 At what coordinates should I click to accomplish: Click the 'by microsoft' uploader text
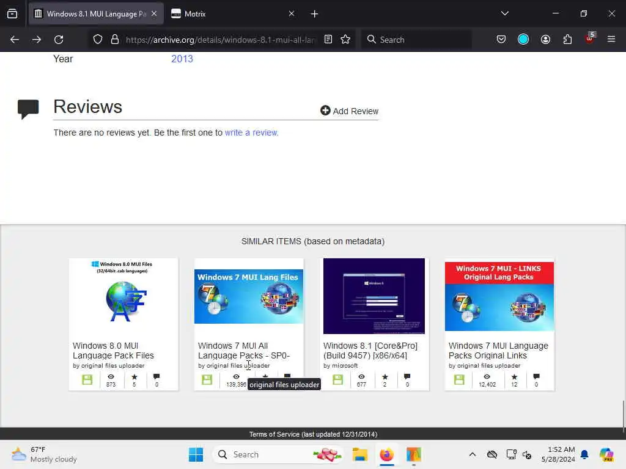click(x=341, y=366)
